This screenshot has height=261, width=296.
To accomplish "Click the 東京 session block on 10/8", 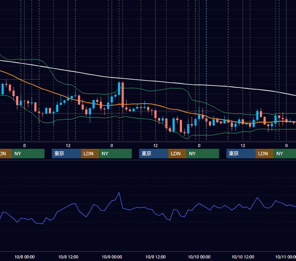I will pyautogui.click(x=66, y=154).
